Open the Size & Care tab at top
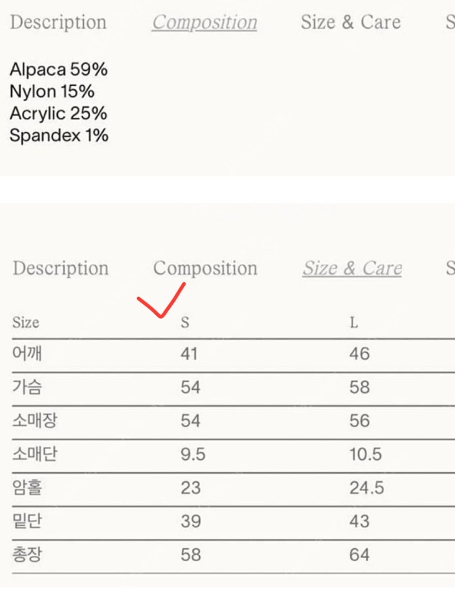 [x=350, y=22]
